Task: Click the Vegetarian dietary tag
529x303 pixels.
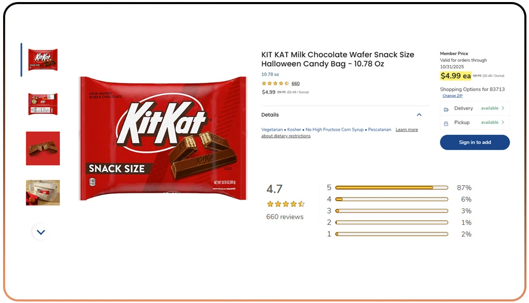Action: (x=272, y=130)
